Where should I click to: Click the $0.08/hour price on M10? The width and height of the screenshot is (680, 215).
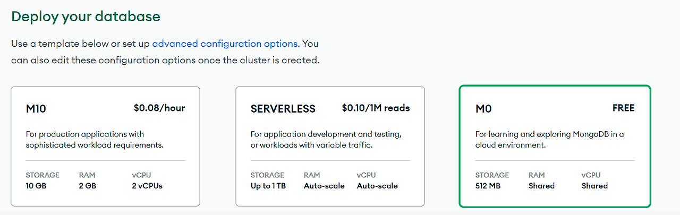[159, 108]
